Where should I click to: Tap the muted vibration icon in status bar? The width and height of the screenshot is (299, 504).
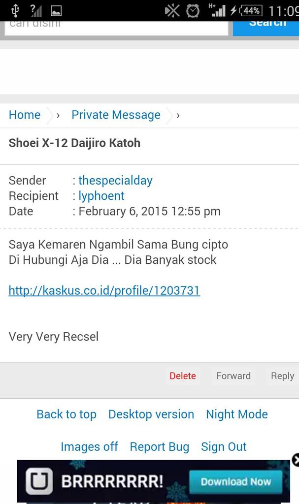(172, 9)
